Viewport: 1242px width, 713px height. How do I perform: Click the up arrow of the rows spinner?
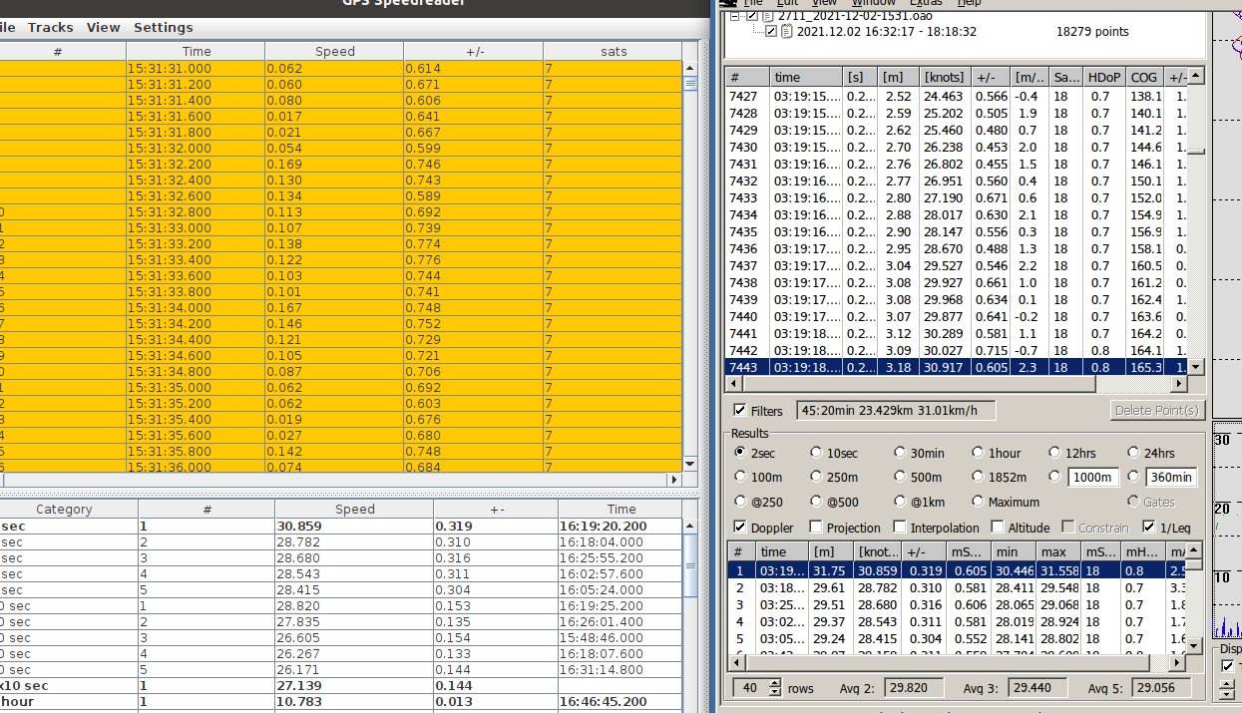pyautogui.click(x=773, y=682)
